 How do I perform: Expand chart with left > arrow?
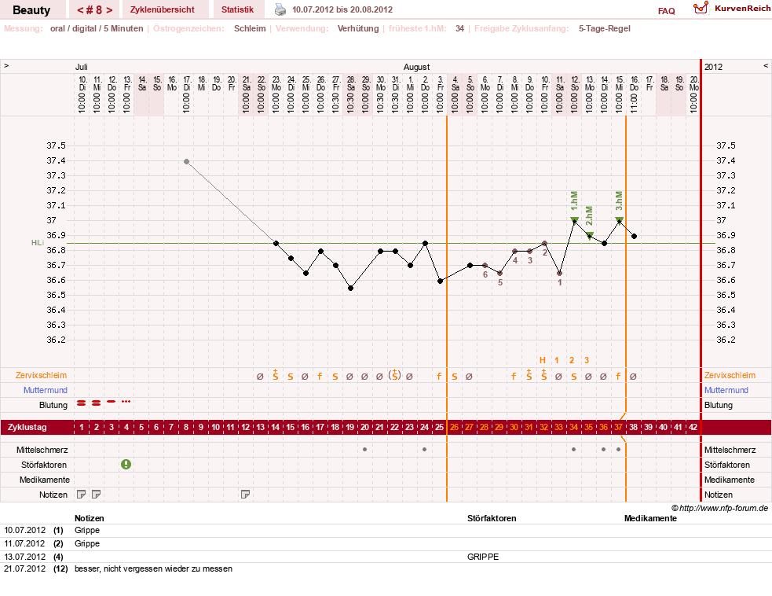pyautogui.click(x=6, y=65)
